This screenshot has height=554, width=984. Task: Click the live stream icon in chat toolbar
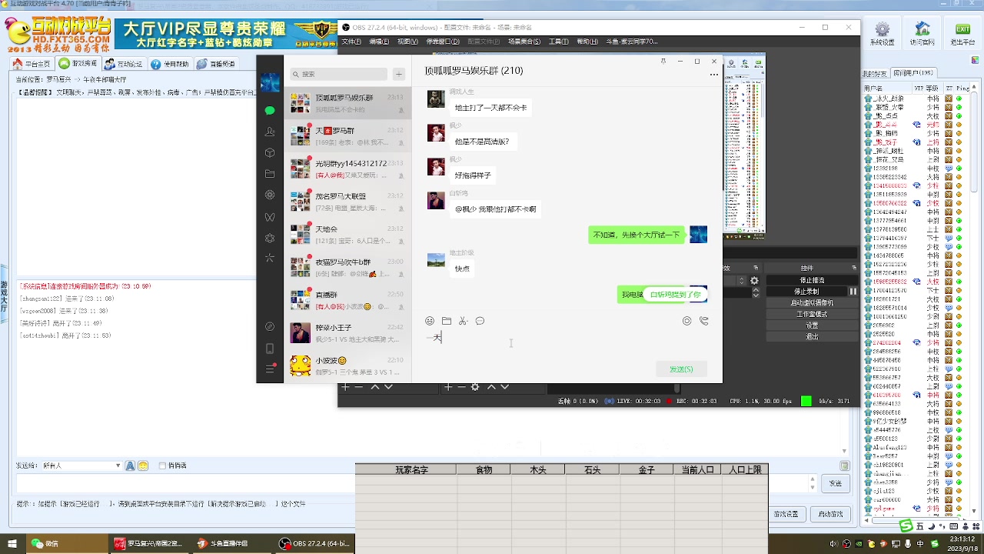(687, 321)
